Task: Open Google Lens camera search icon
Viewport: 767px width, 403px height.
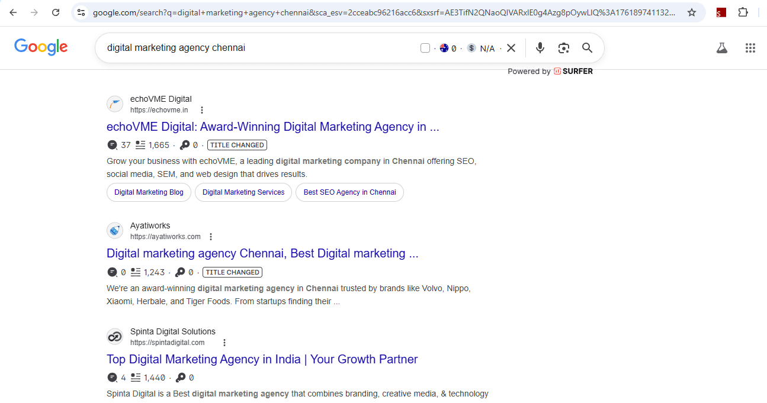Action: click(x=563, y=48)
